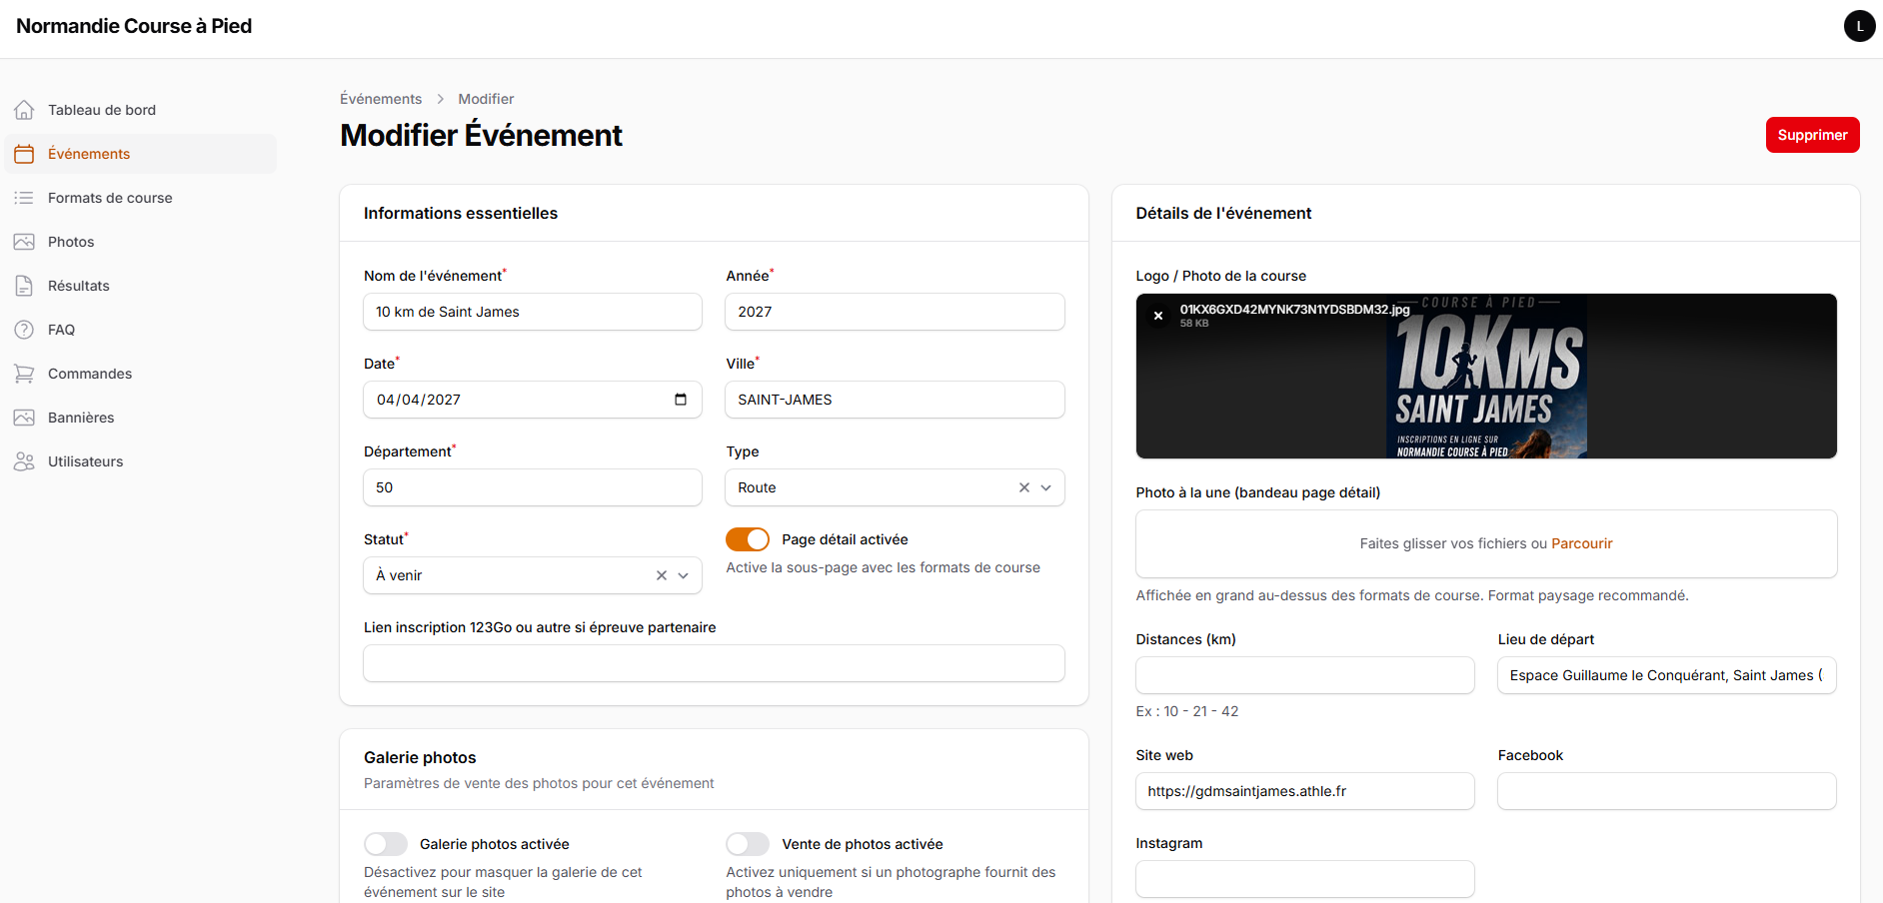Click the Lien inscription input field
This screenshot has width=1883, height=903.
click(714, 663)
